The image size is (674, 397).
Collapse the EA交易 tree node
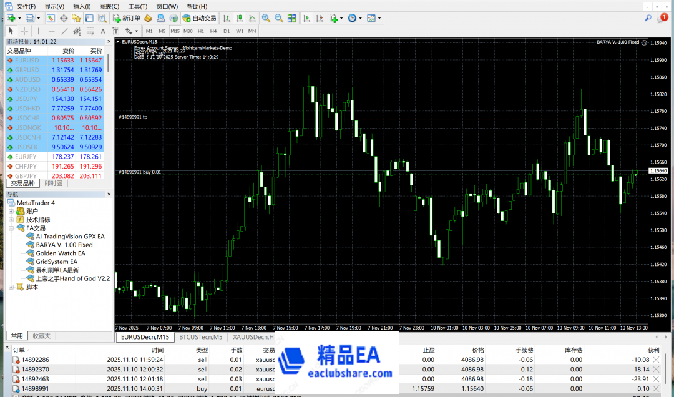coord(11,228)
